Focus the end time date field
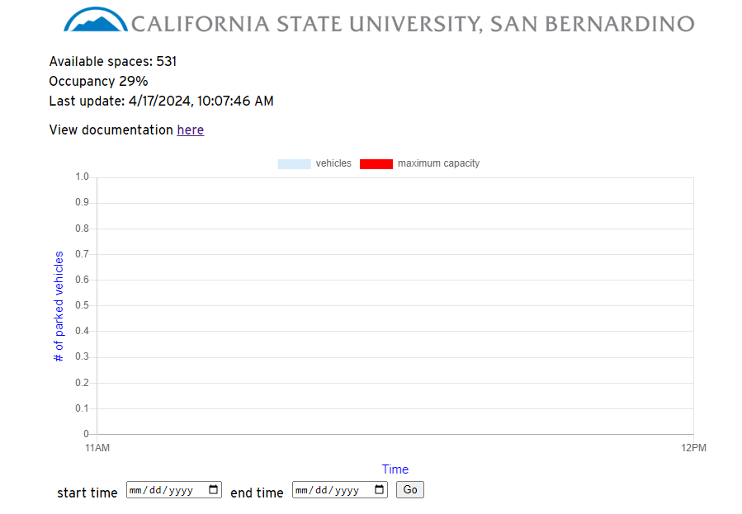This screenshot has height=514, width=742. (x=340, y=490)
